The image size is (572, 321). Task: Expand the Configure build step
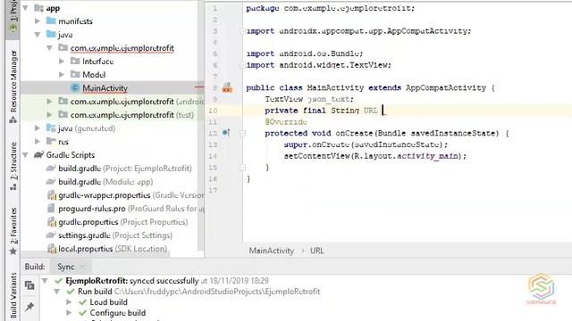(69, 313)
